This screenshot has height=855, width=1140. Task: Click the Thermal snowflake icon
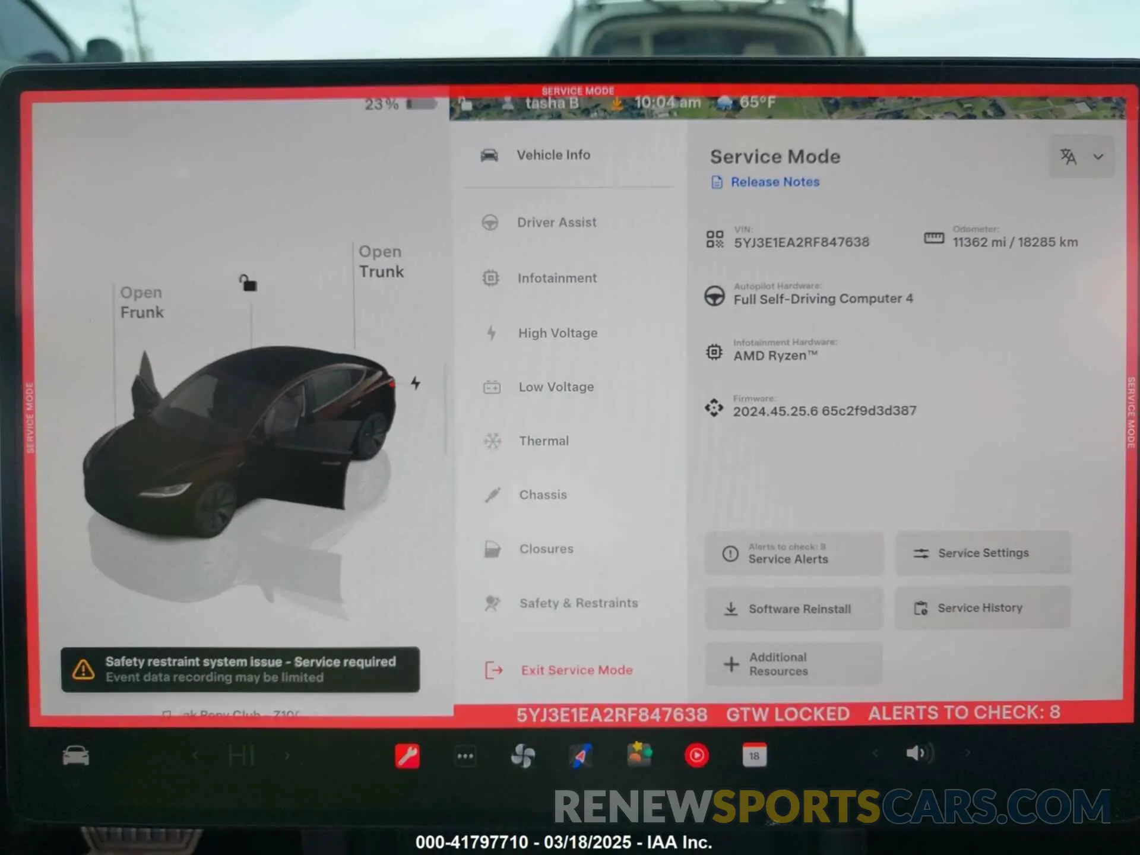(492, 441)
